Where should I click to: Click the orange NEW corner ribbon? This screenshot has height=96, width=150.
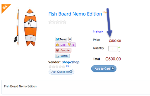(x=5, y=8)
